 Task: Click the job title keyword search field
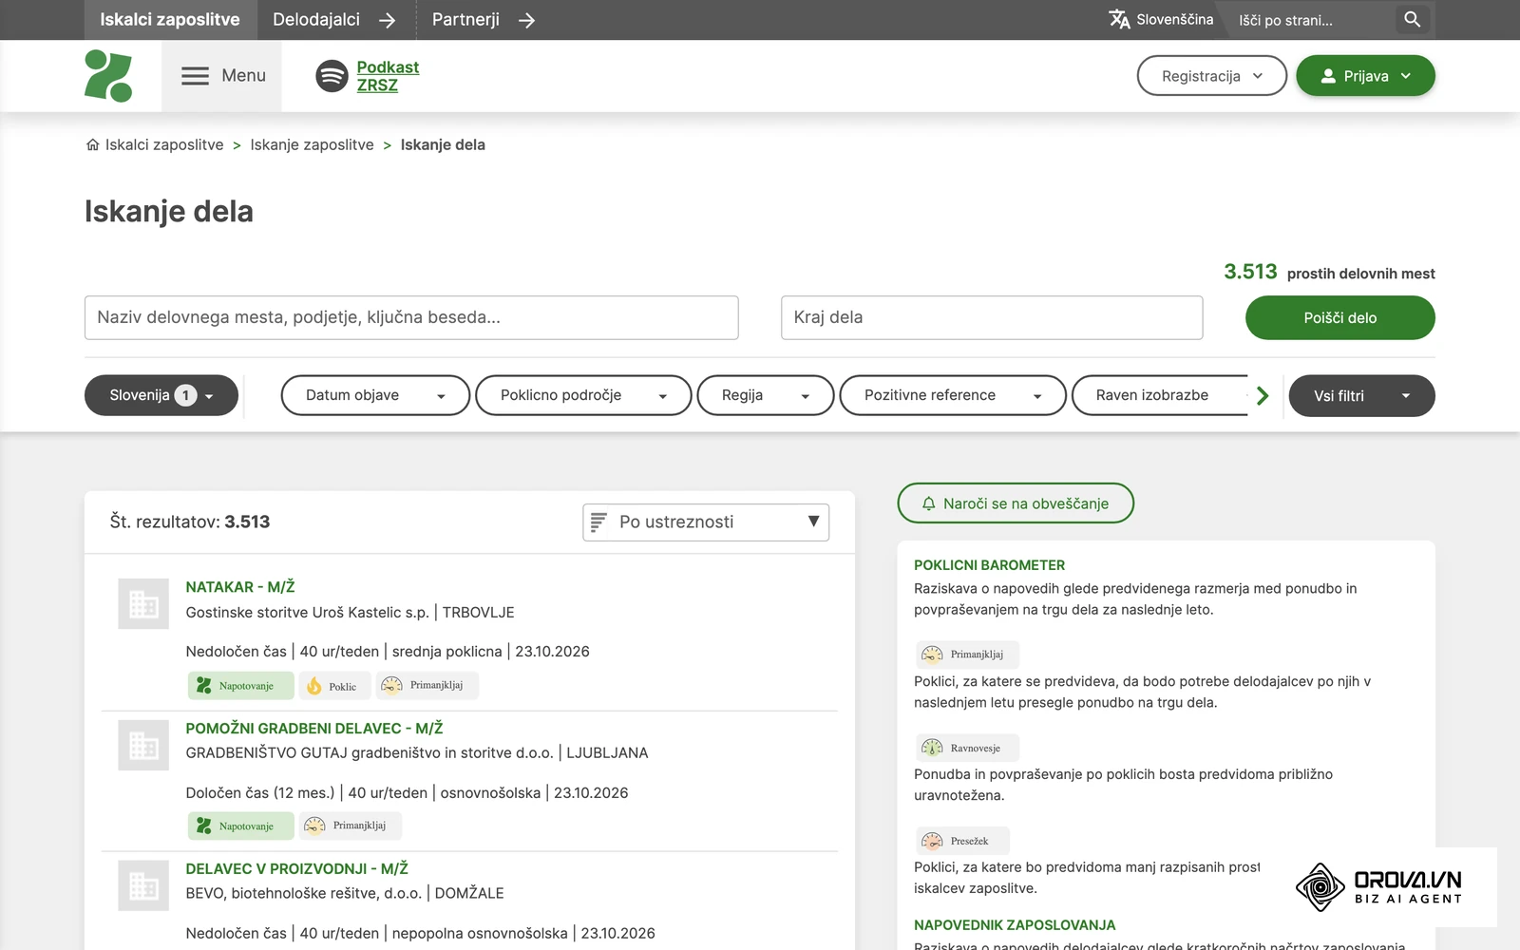point(411,317)
